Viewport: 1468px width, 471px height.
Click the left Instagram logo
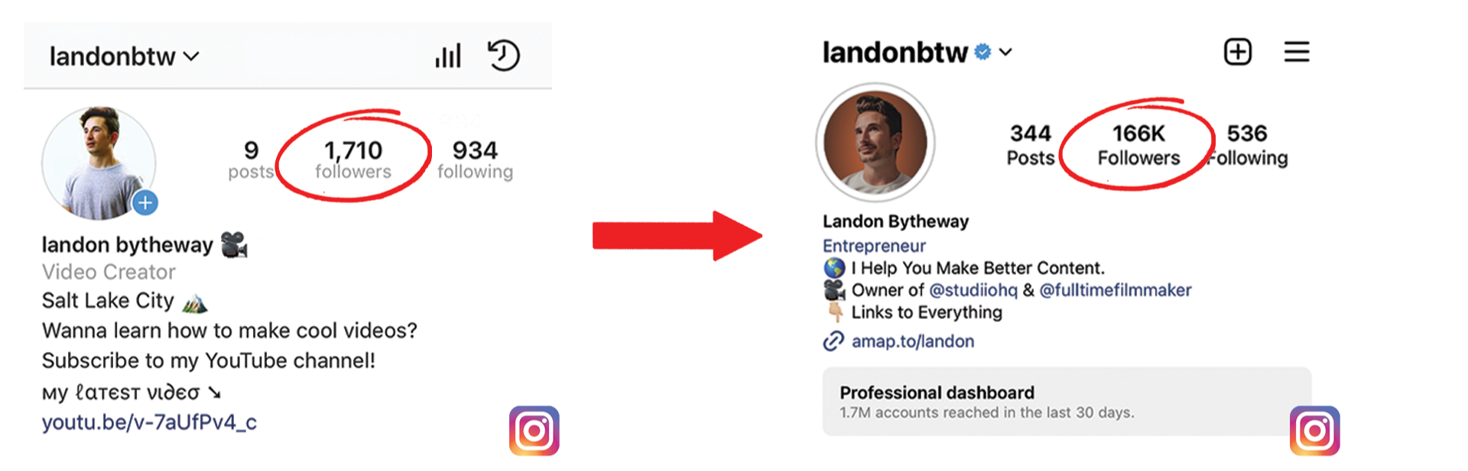[x=534, y=431]
